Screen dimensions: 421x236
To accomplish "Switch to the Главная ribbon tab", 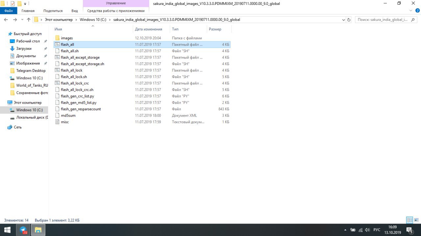I will 28,11.
